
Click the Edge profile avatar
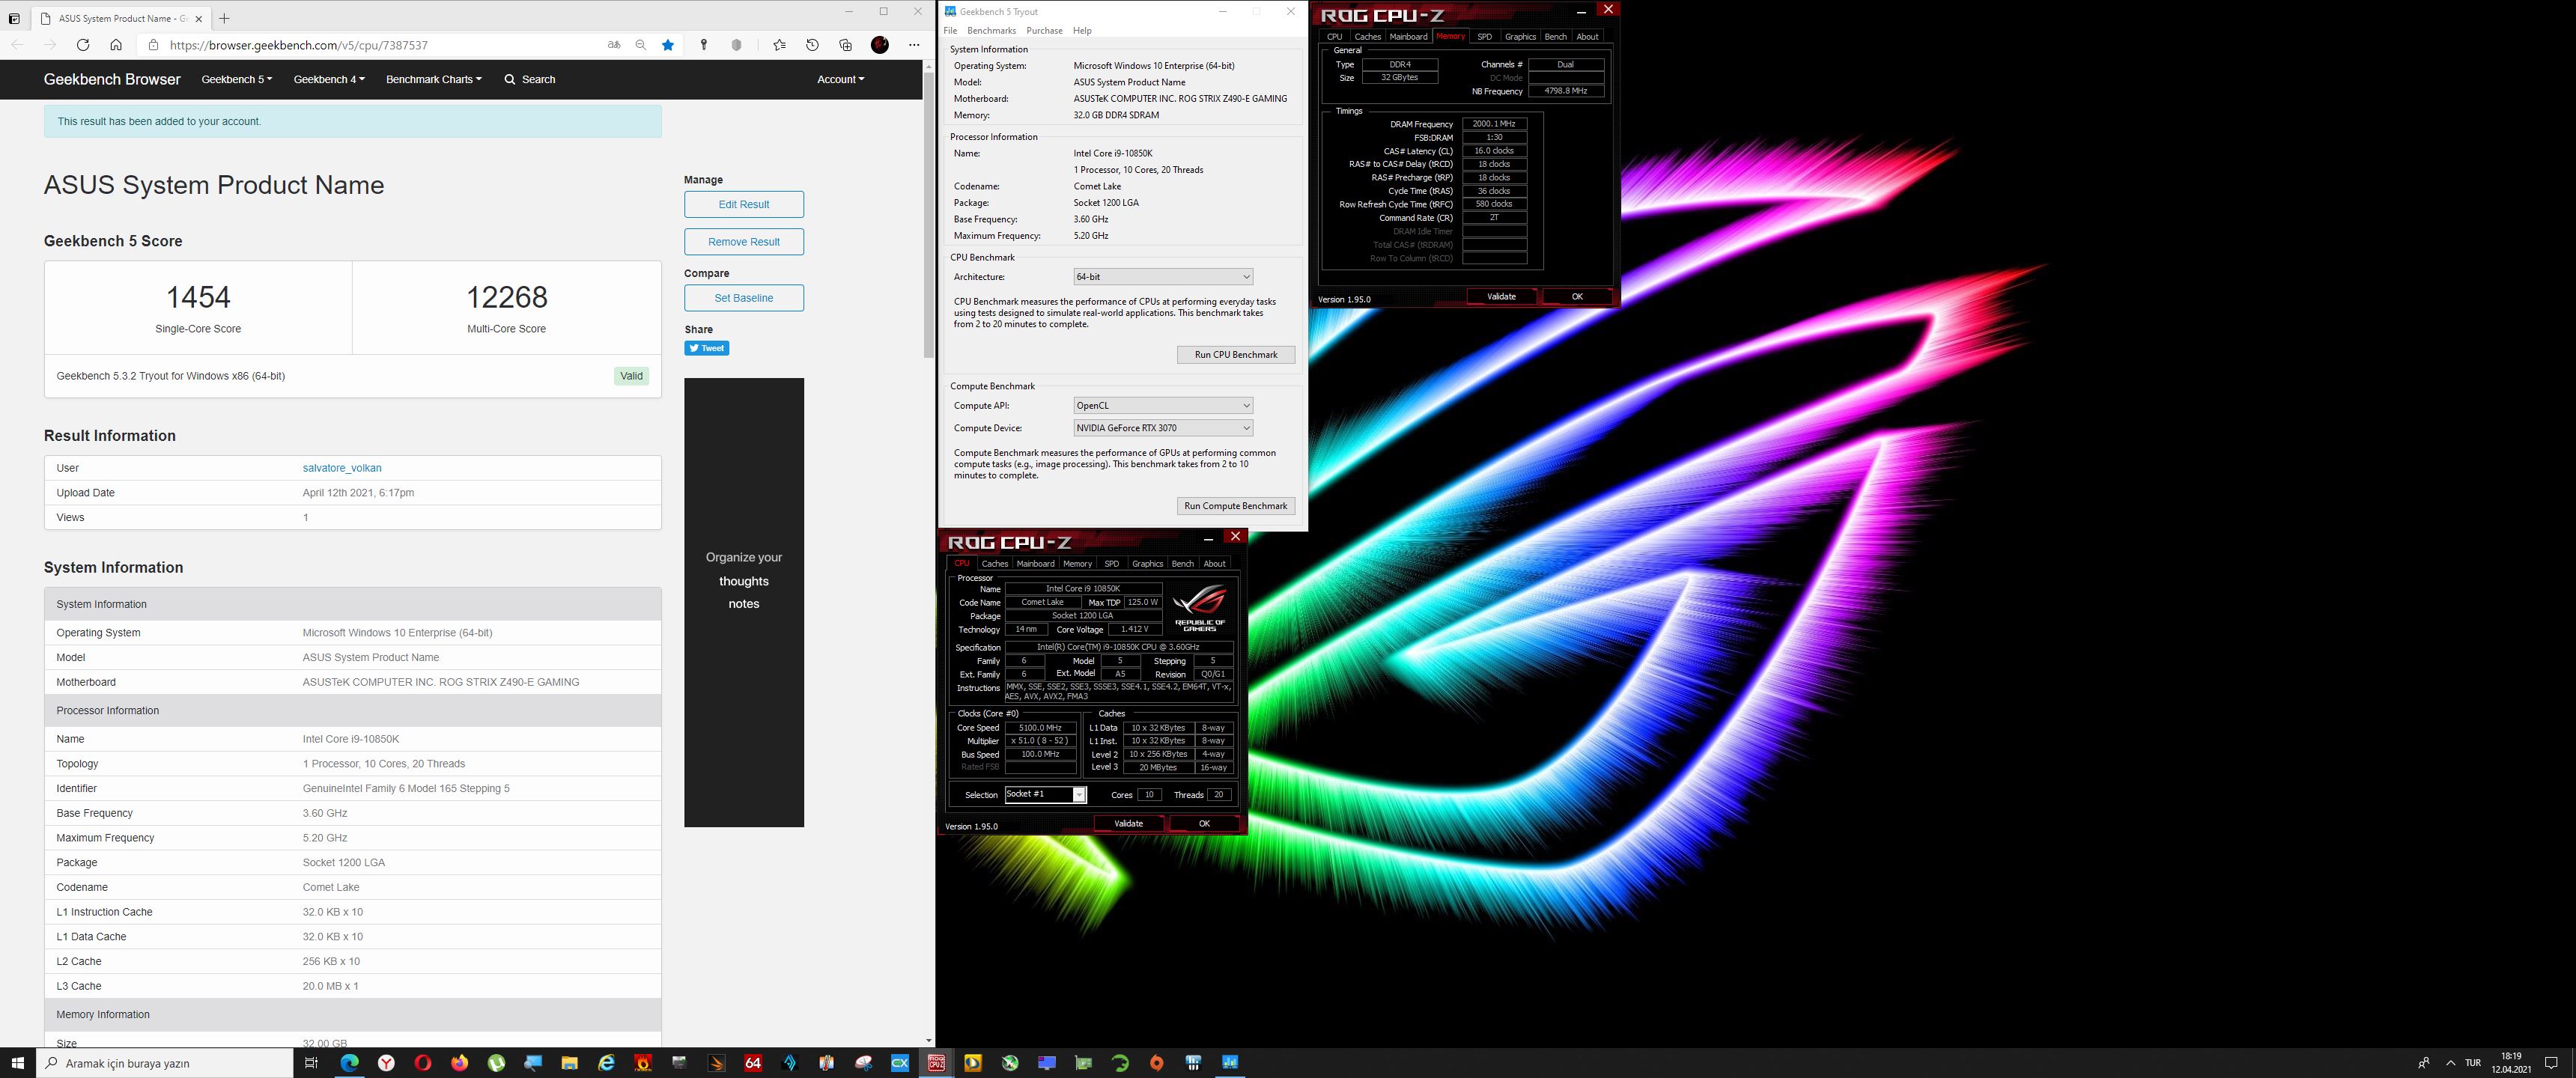[x=880, y=45]
